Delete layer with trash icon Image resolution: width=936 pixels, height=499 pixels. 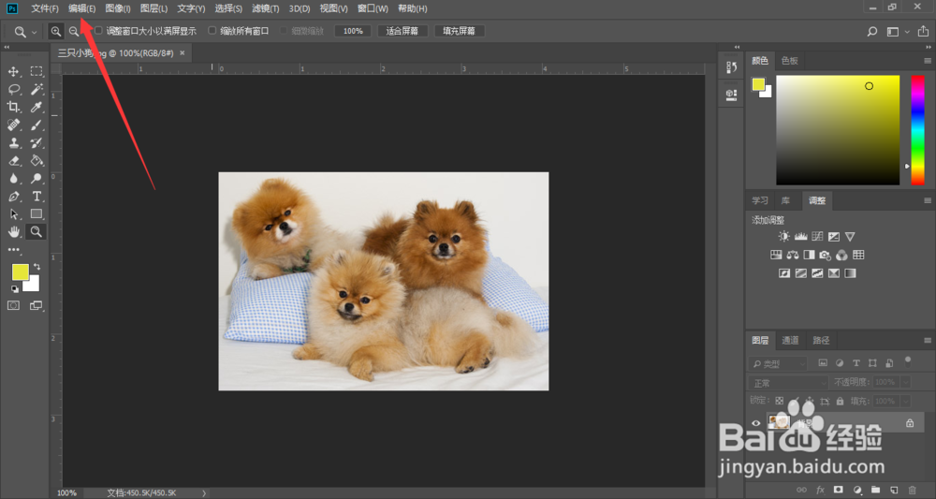(x=912, y=490)
